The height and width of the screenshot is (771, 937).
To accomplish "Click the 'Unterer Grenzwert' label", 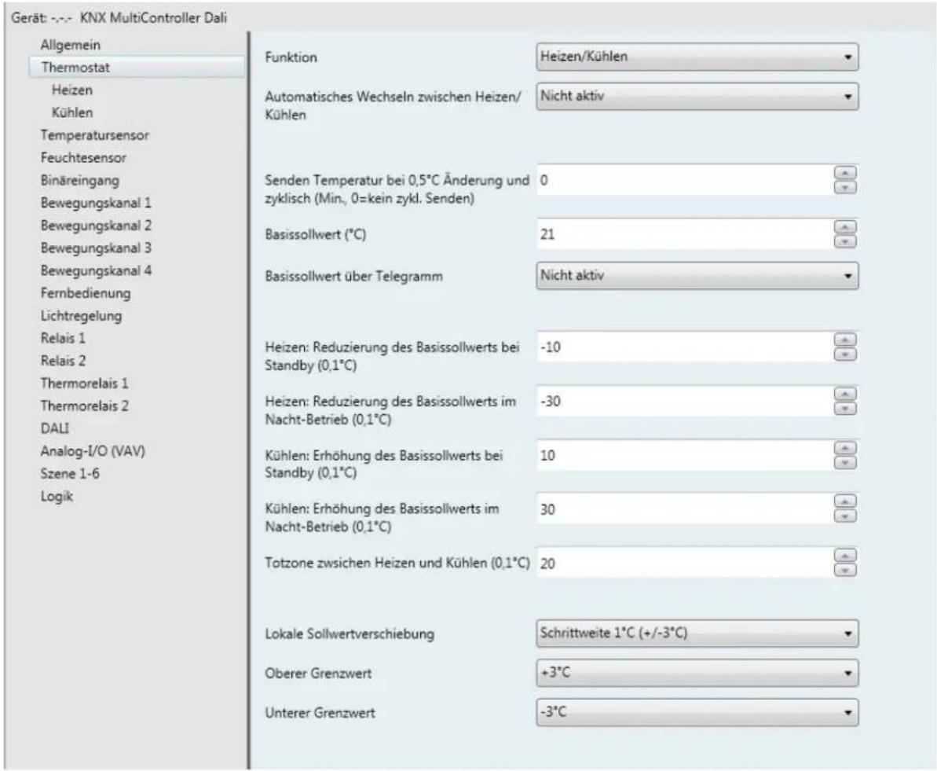I will pos(320,713).
